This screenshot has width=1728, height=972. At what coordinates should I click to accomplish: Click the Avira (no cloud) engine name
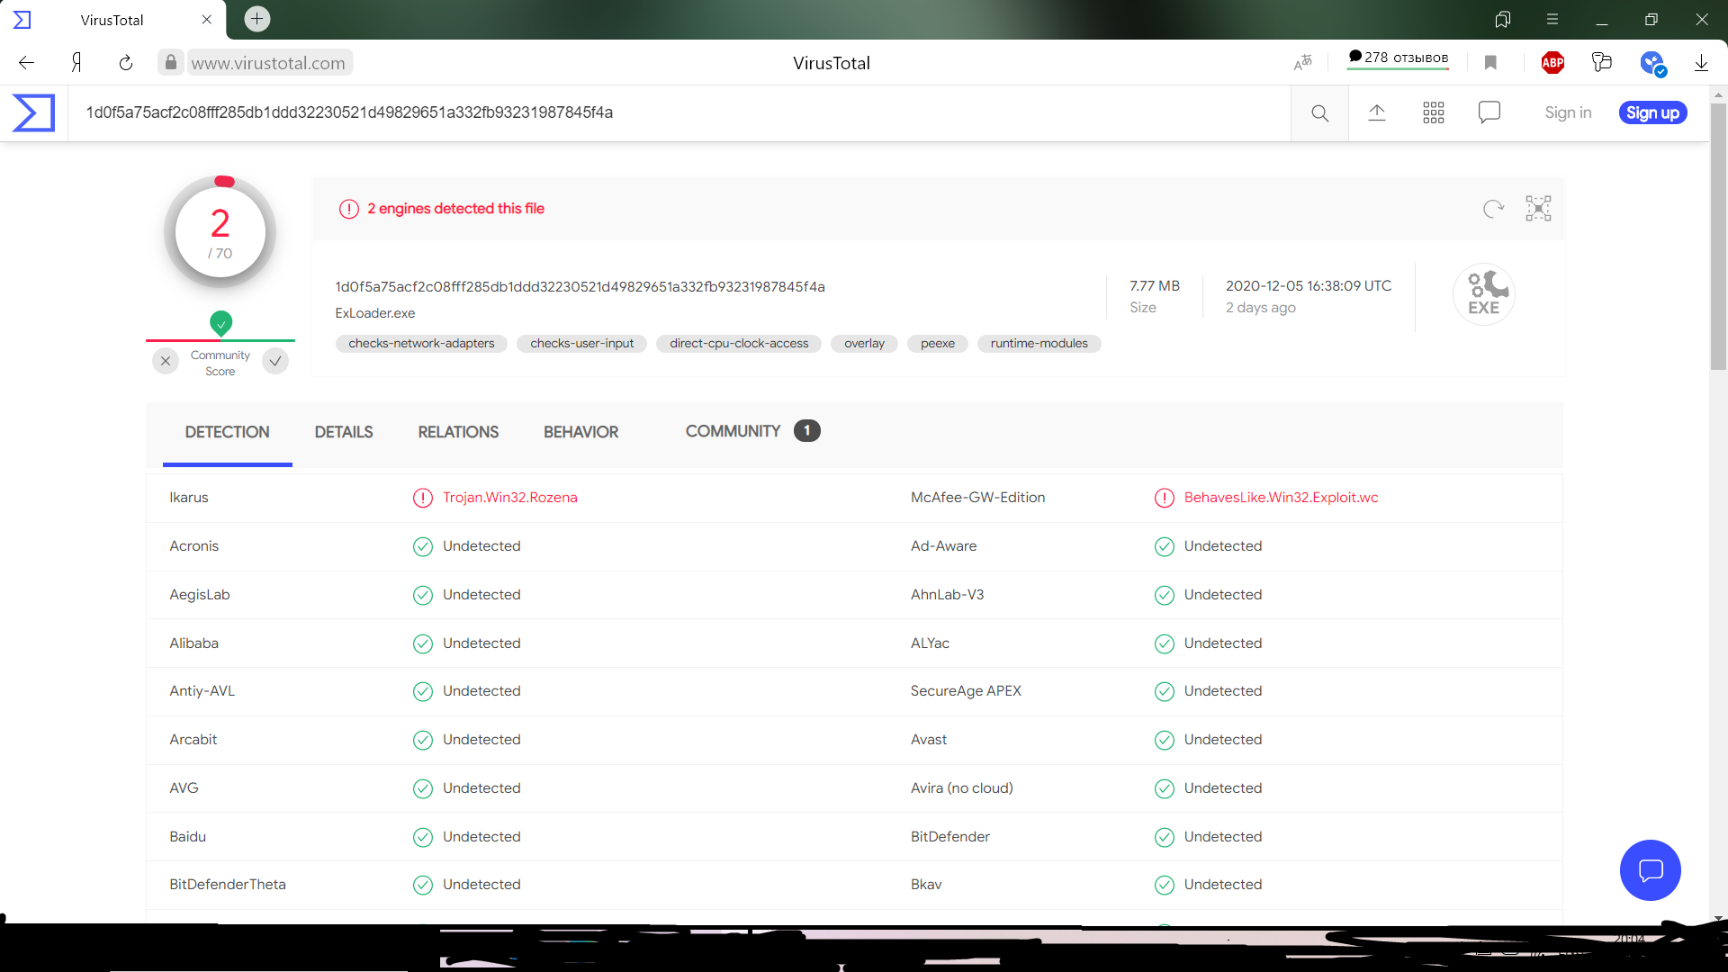coord(961,788)
